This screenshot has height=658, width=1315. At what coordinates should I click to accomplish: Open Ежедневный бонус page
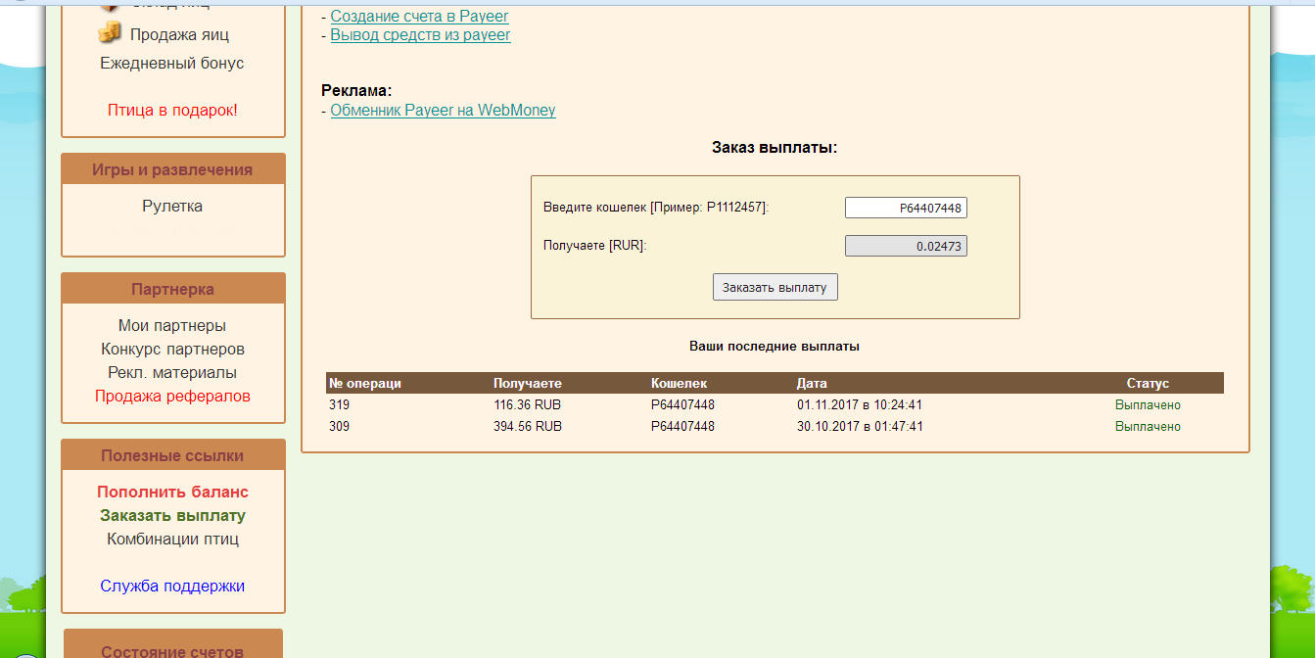coord(172,63)
